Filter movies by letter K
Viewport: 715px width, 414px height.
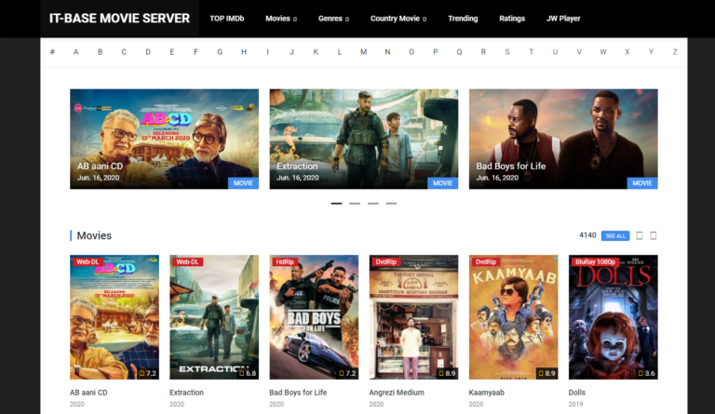pos(316,52)
